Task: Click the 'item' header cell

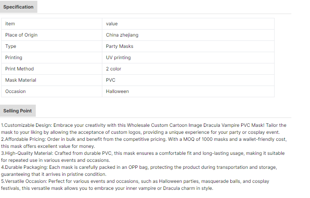Action: pos(52,24)
